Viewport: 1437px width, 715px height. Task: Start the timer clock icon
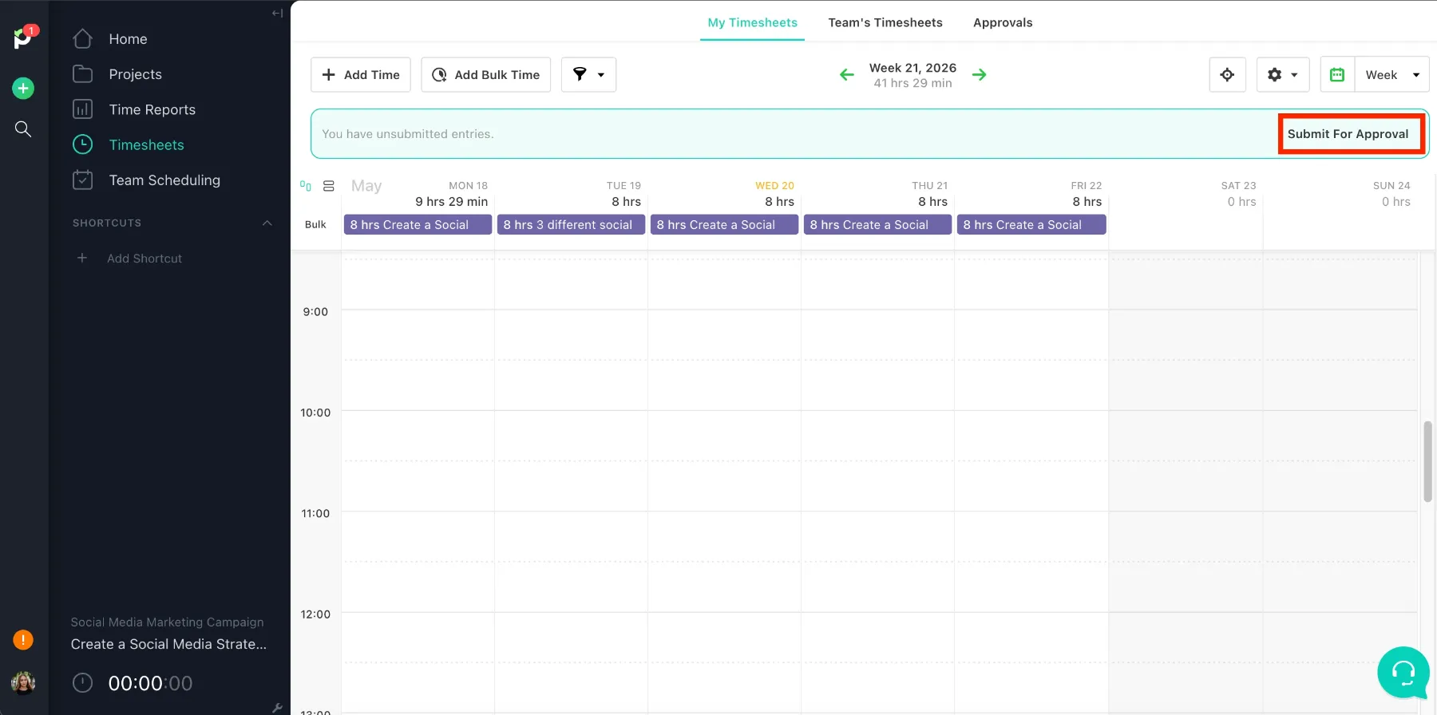(82, 683)
